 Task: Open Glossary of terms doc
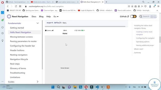[18, 68]
